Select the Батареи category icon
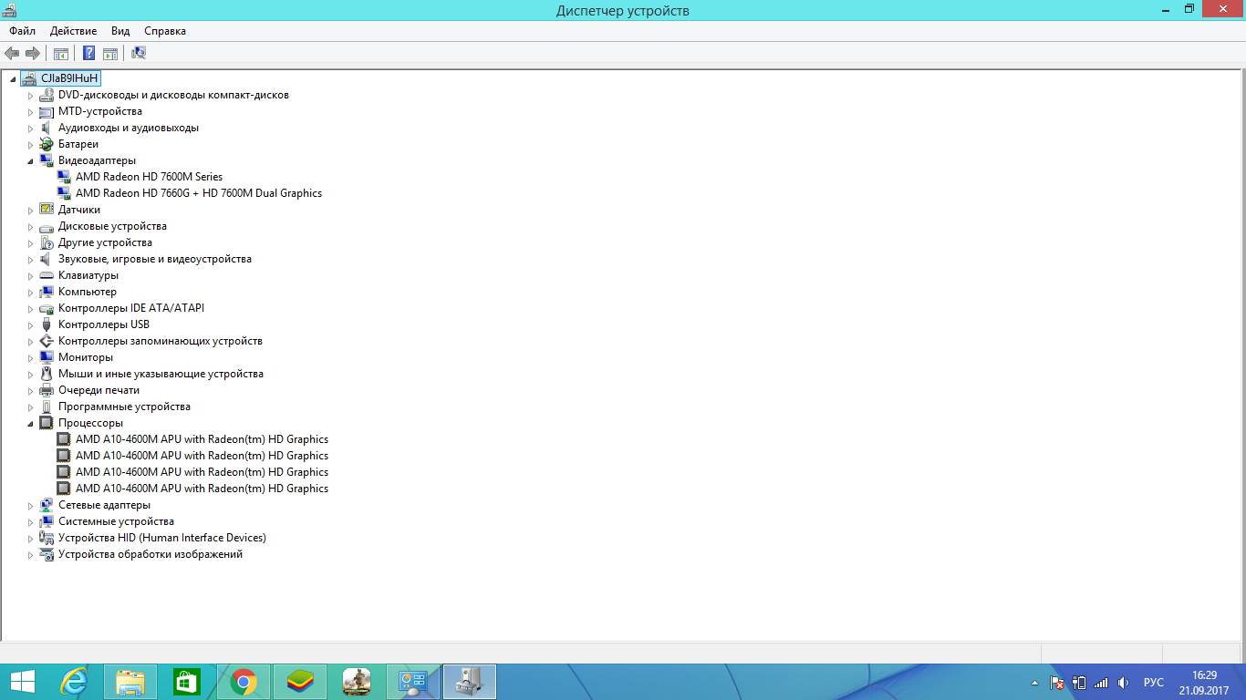This screenshot has width=1246, height=700. (x=47, y=144)
